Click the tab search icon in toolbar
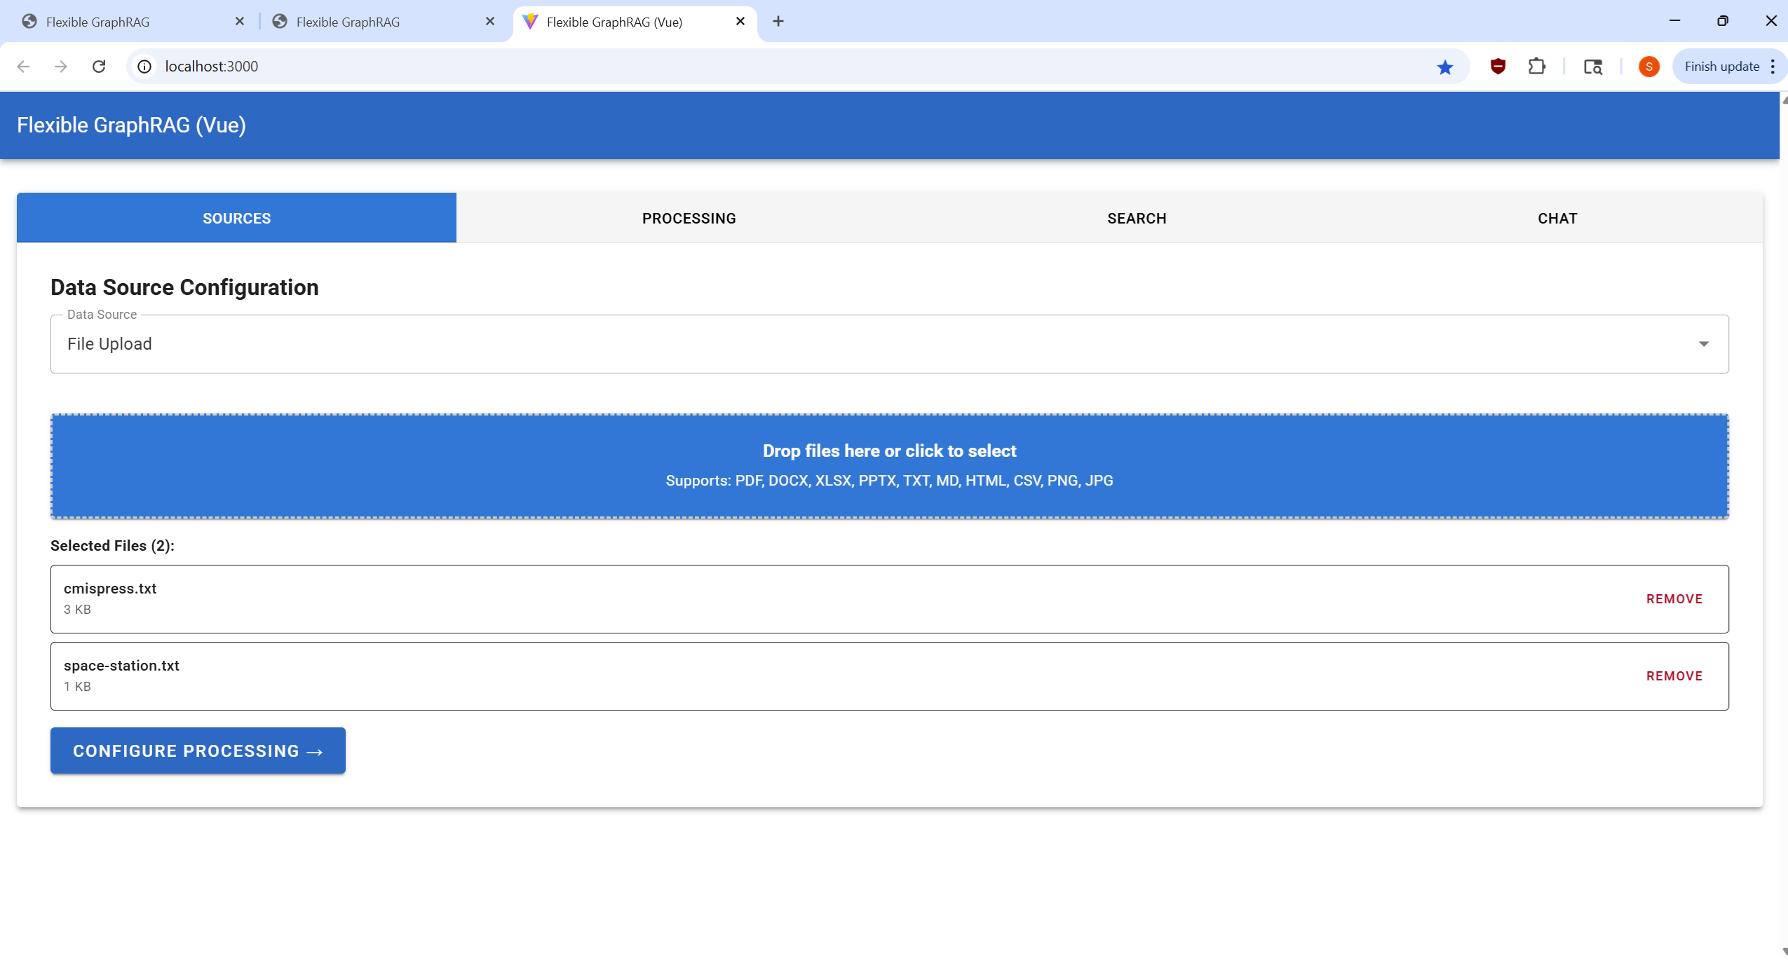 click(1592, 67)
